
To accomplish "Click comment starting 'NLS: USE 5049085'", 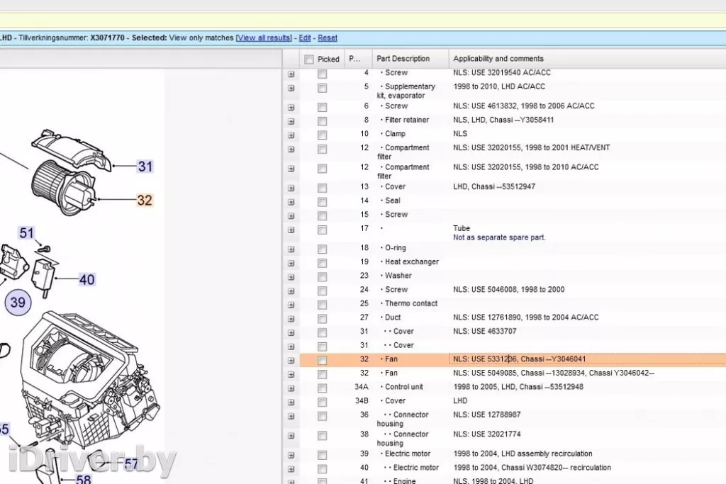I will point(554,373).
